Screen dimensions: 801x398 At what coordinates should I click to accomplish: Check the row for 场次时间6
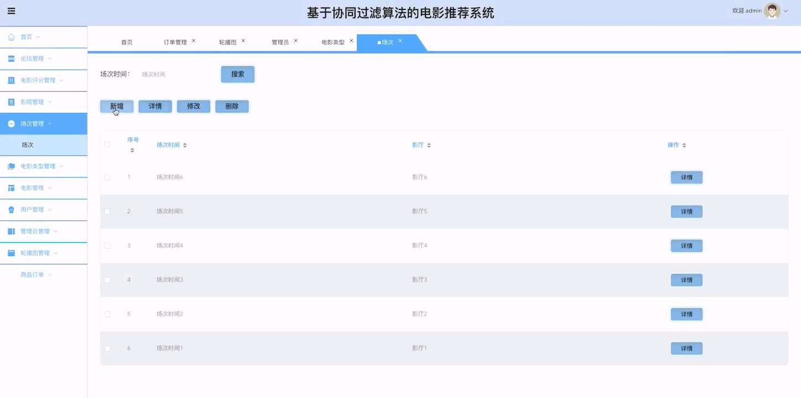[107, 177]
